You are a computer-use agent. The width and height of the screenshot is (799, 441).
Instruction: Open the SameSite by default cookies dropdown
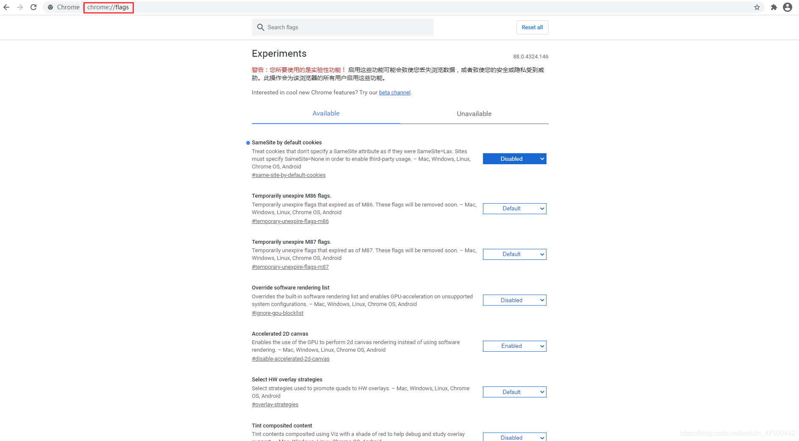tap(514, 159)
